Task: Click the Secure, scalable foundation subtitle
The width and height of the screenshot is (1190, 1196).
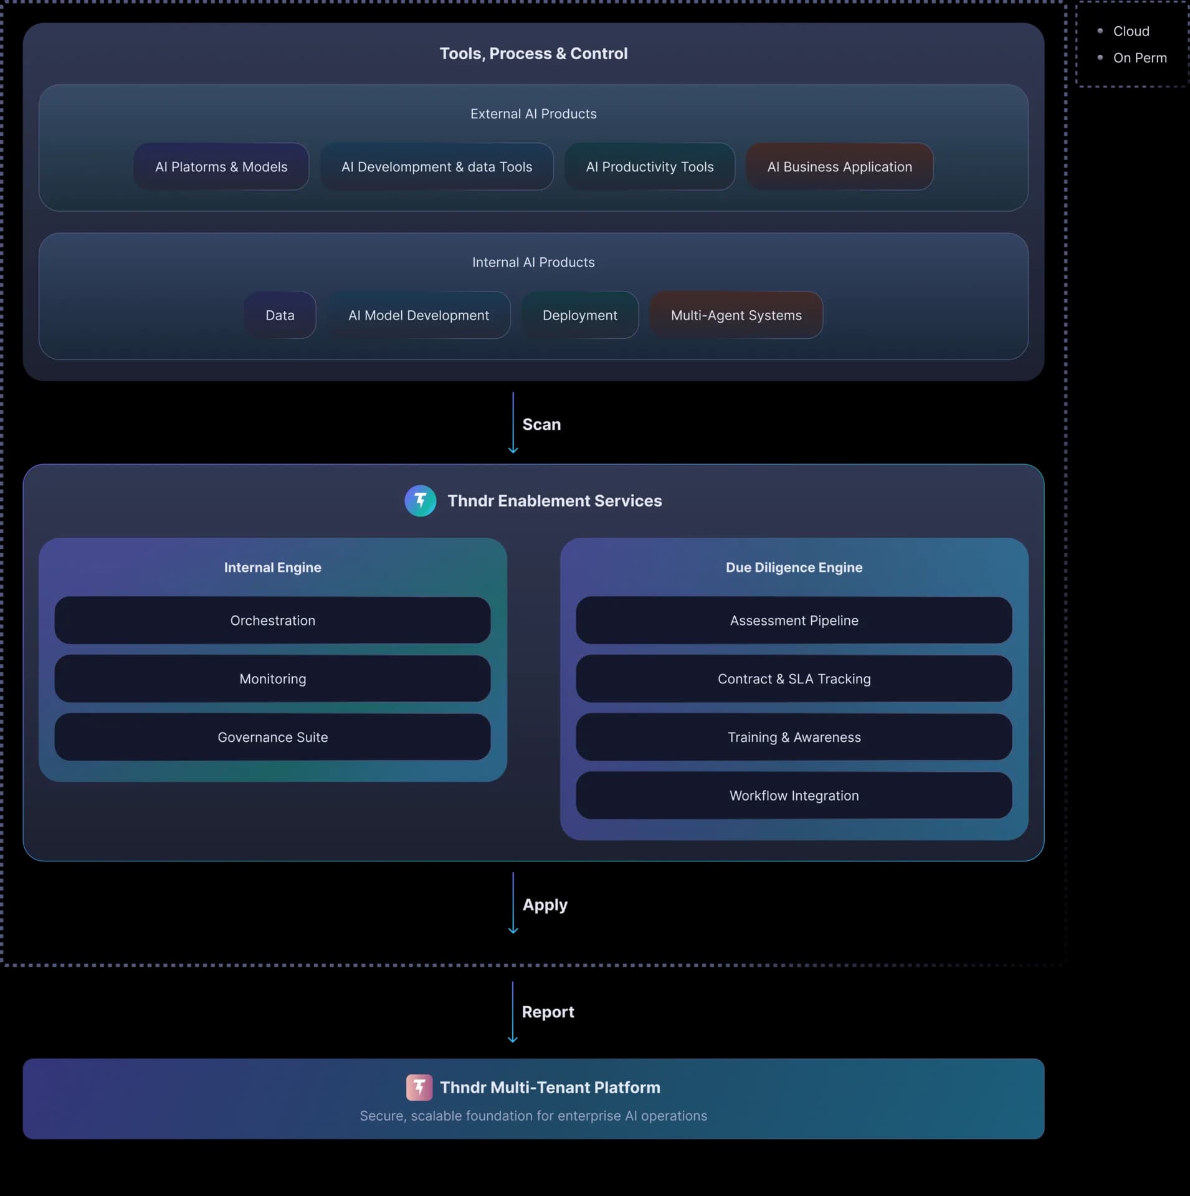Action: point(534,1116)
